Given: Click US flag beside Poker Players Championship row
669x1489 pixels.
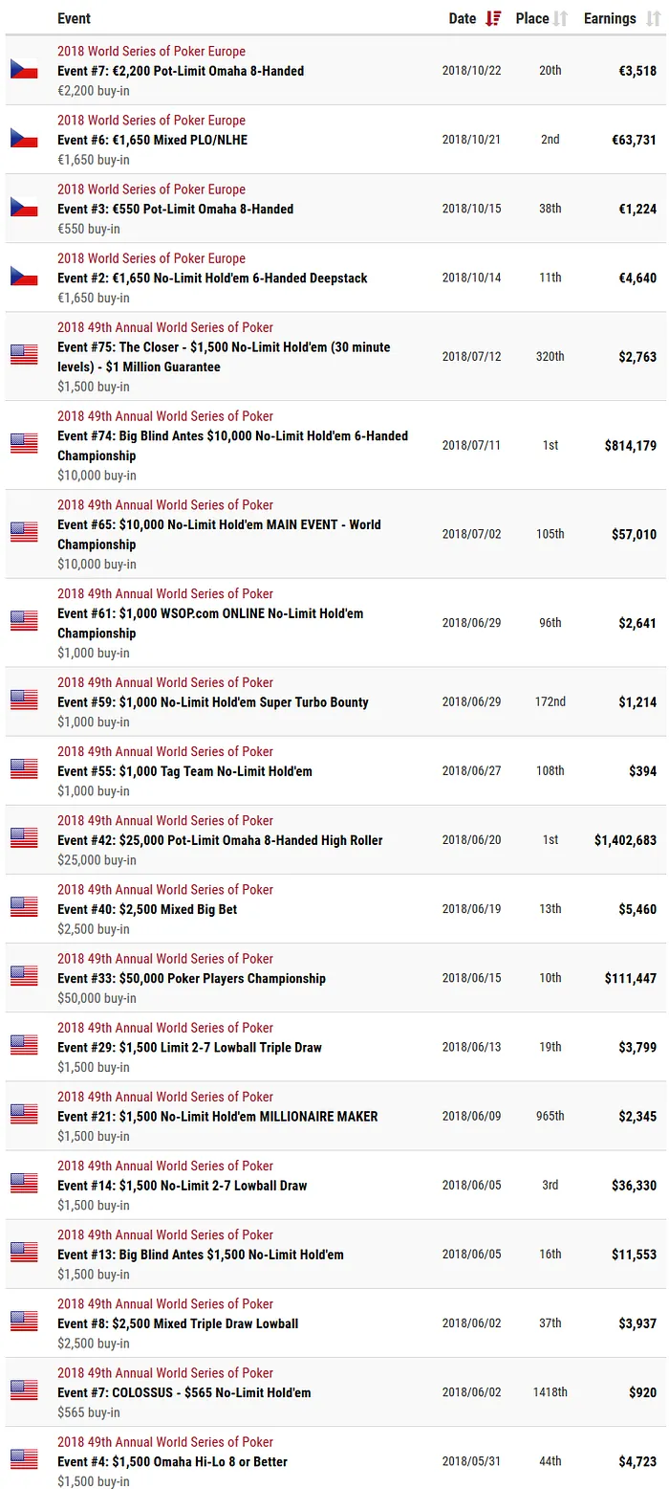Looking at the screenshot, I should point(24,977).
